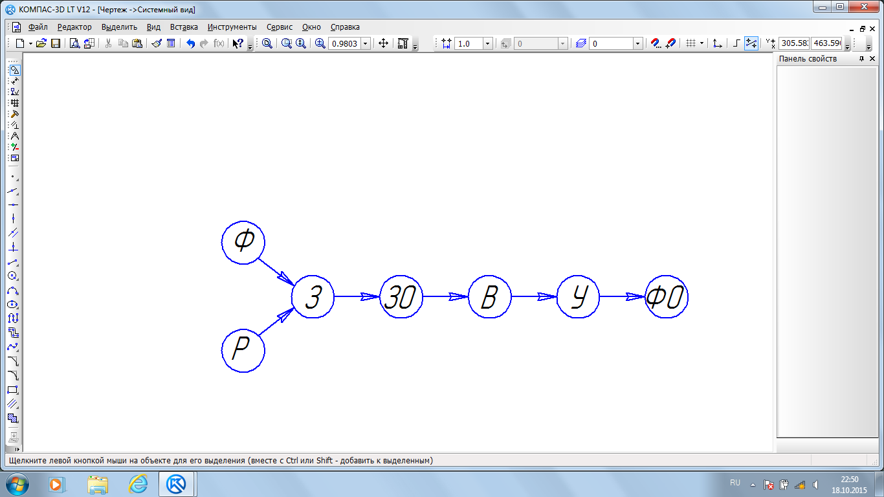884x497 pixels.
Task: Open the Вставка menu
Action: pyautogui.click(x=184, y=27)
